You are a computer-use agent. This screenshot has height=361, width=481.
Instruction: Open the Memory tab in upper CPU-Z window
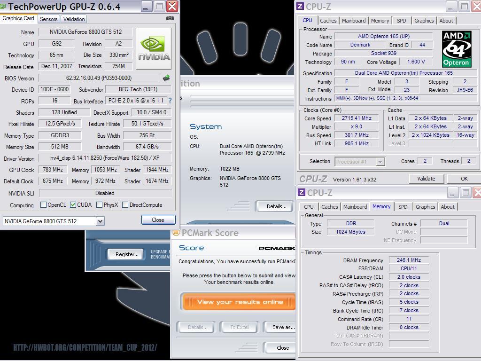tap(380, 21)
